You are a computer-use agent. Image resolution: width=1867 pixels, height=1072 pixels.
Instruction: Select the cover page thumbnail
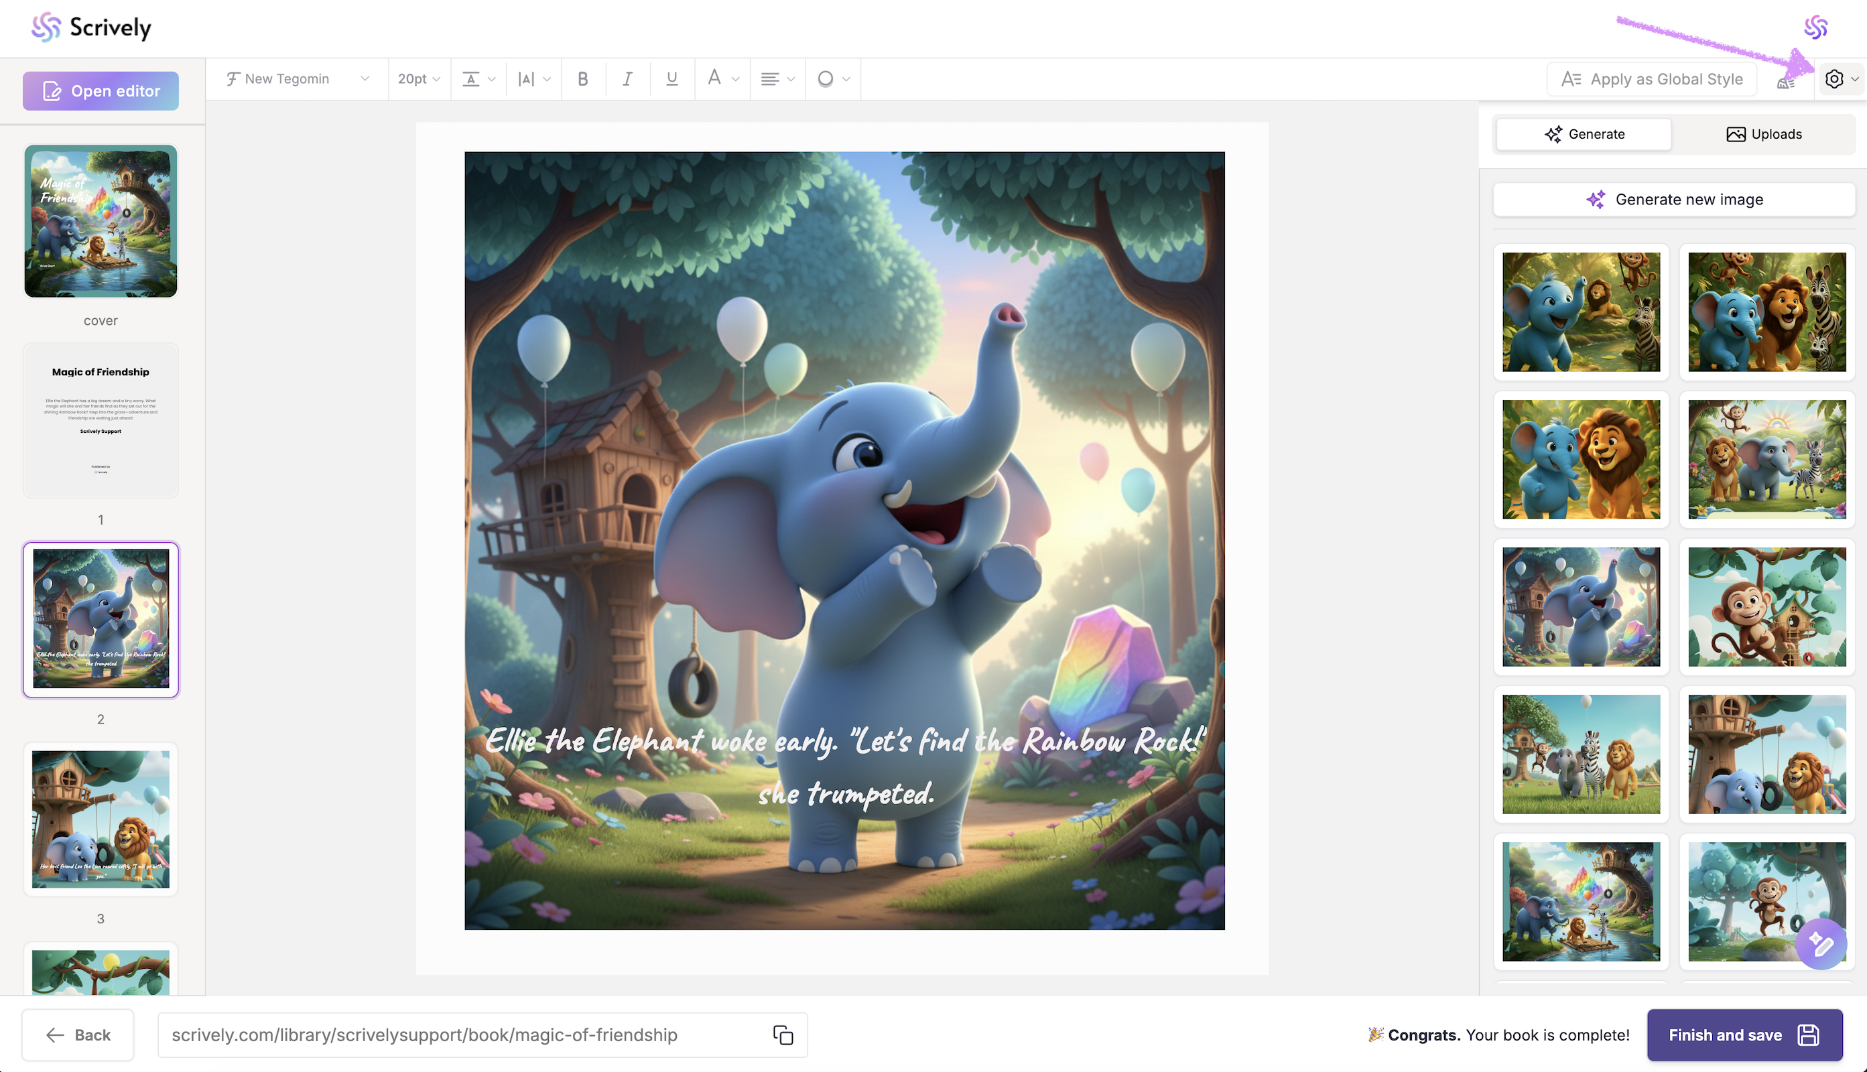coord(101,221)
